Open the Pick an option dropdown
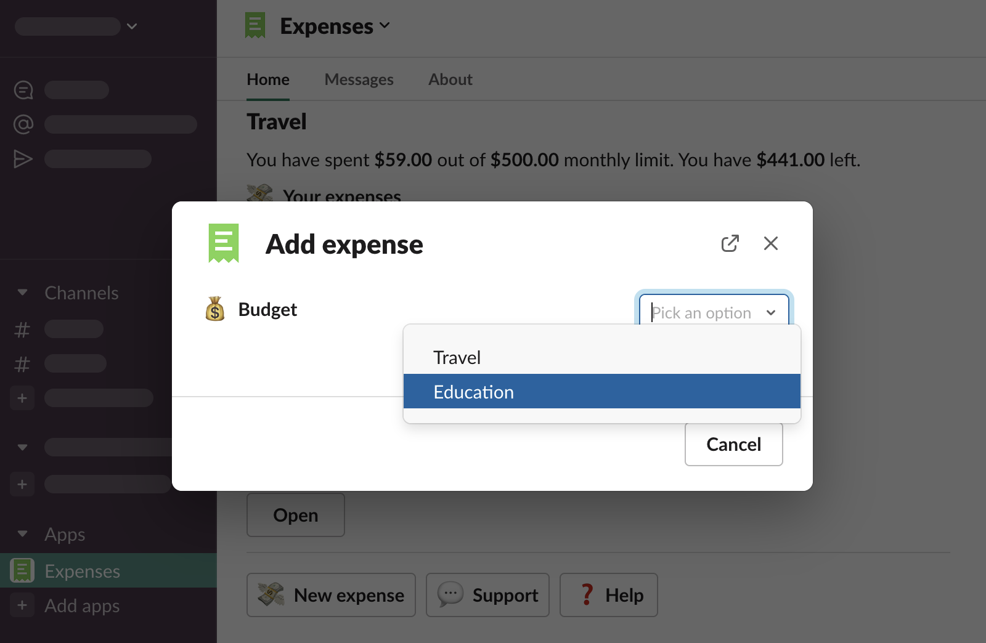986x643 pixels. coord(714,312)
